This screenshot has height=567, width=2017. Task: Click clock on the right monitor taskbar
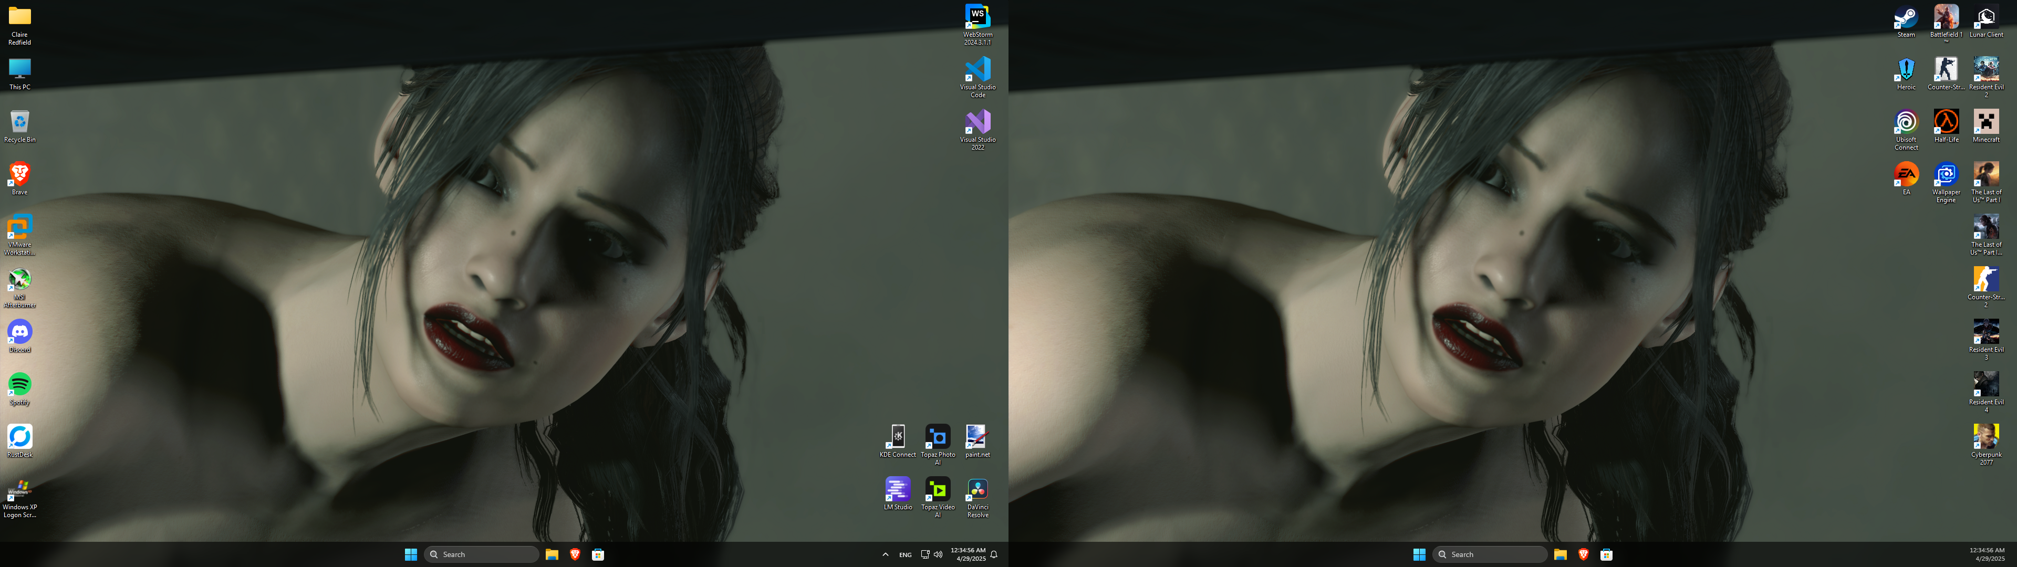click(1987, 554)
